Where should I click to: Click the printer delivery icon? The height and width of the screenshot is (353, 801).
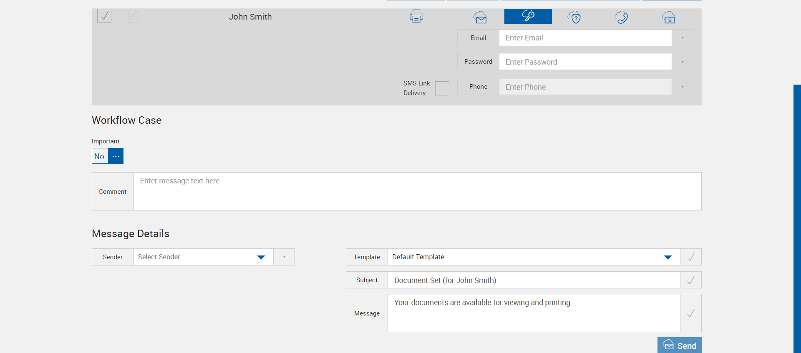(416, 16)
